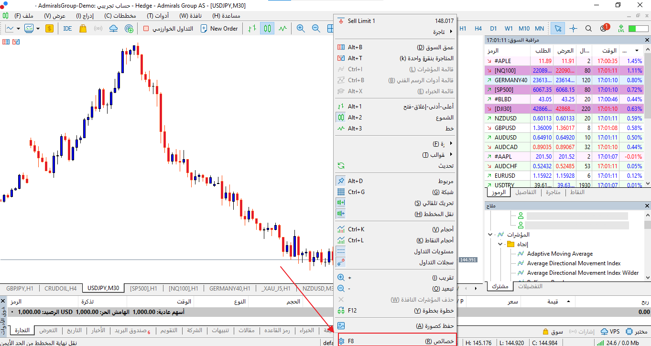Select the MN timeframe button

(x=539, y=29)
